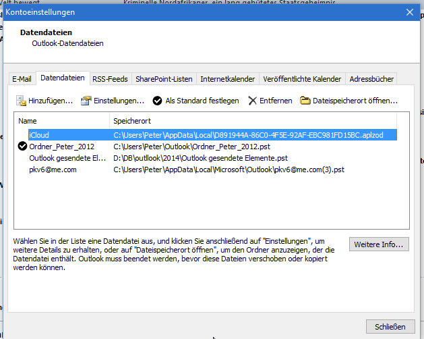This screenshot has height=339, width=424.
Task: Remove data file with the Entfernen icon
Action: (253, 101)
